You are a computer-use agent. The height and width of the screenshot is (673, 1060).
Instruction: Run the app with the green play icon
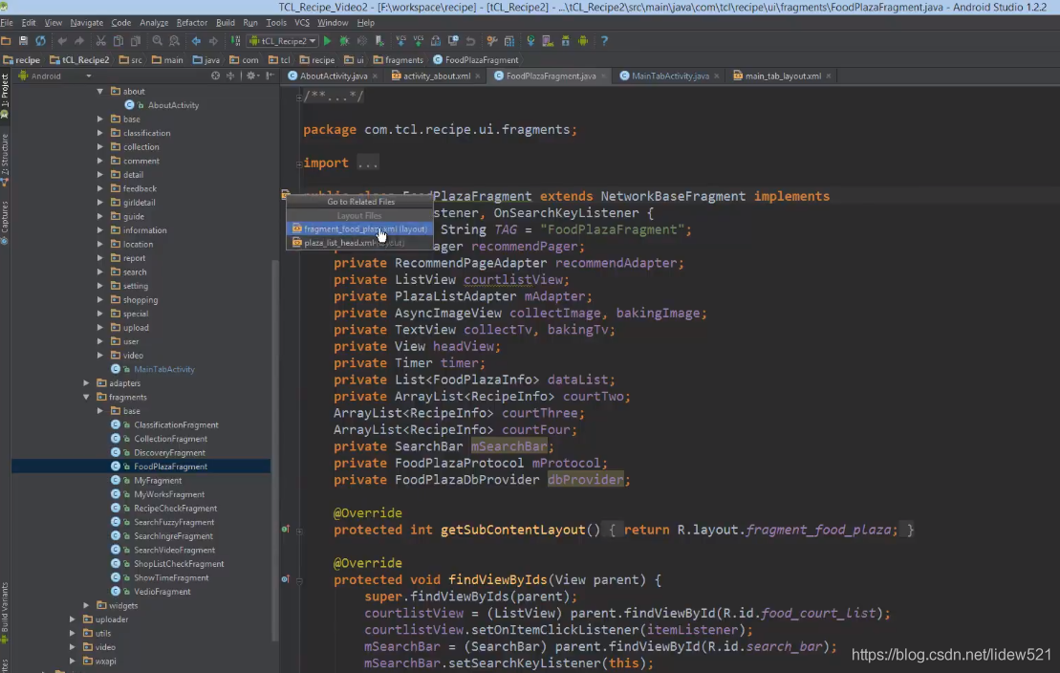(328, 41)
